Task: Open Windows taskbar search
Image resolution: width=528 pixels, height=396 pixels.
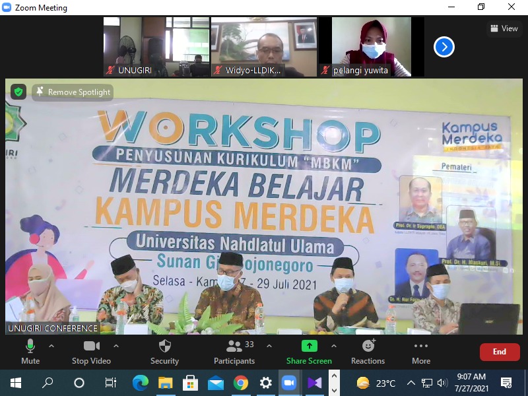Action: pos(48,383)
